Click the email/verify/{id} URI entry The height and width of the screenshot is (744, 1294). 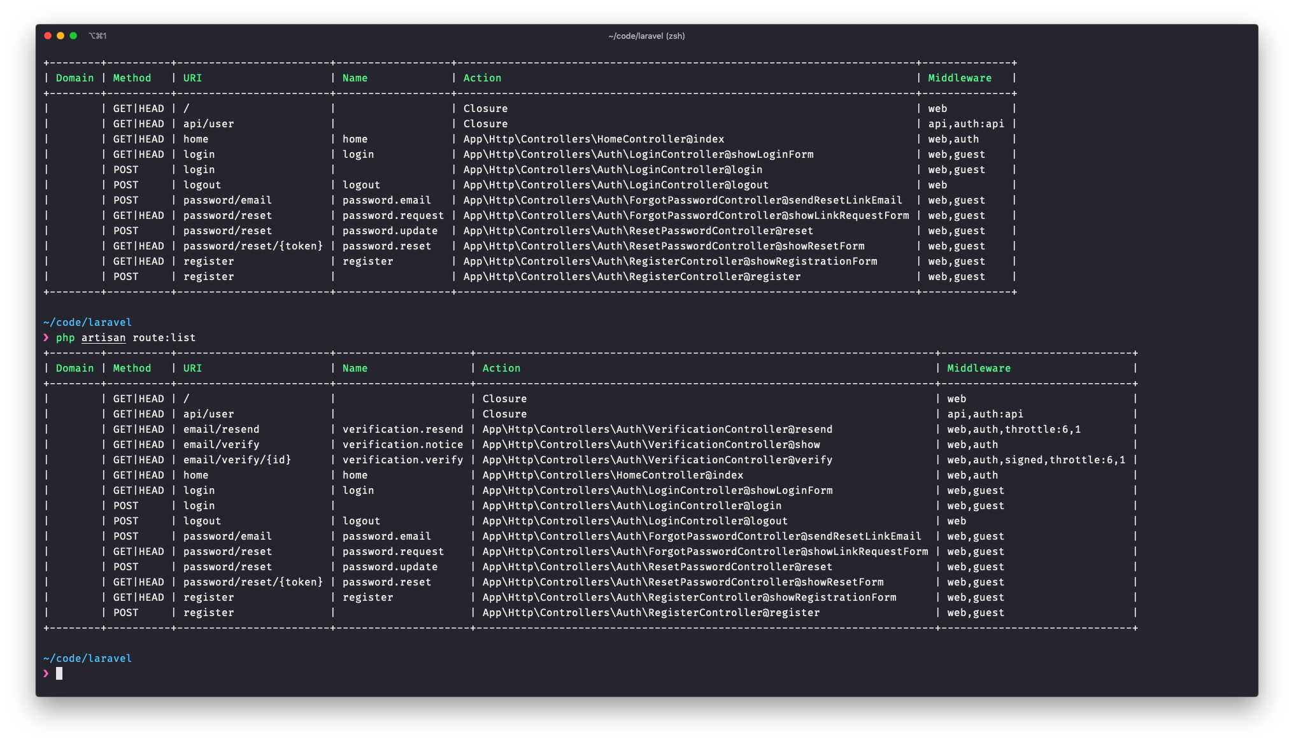click(237, 460)
